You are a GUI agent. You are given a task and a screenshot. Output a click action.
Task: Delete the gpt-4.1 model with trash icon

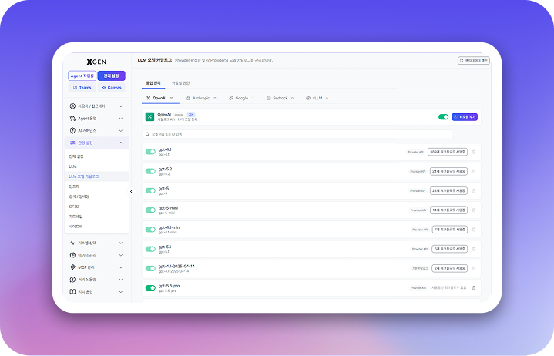click(474, 152)
